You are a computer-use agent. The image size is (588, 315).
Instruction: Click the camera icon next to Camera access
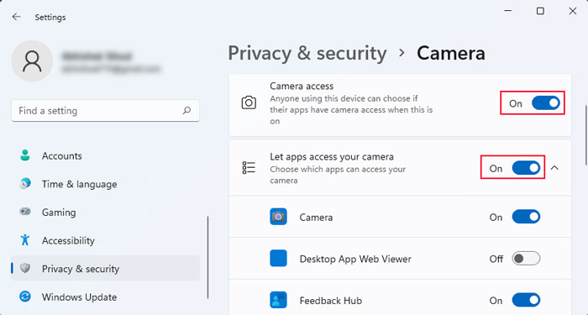pos(249,102)
